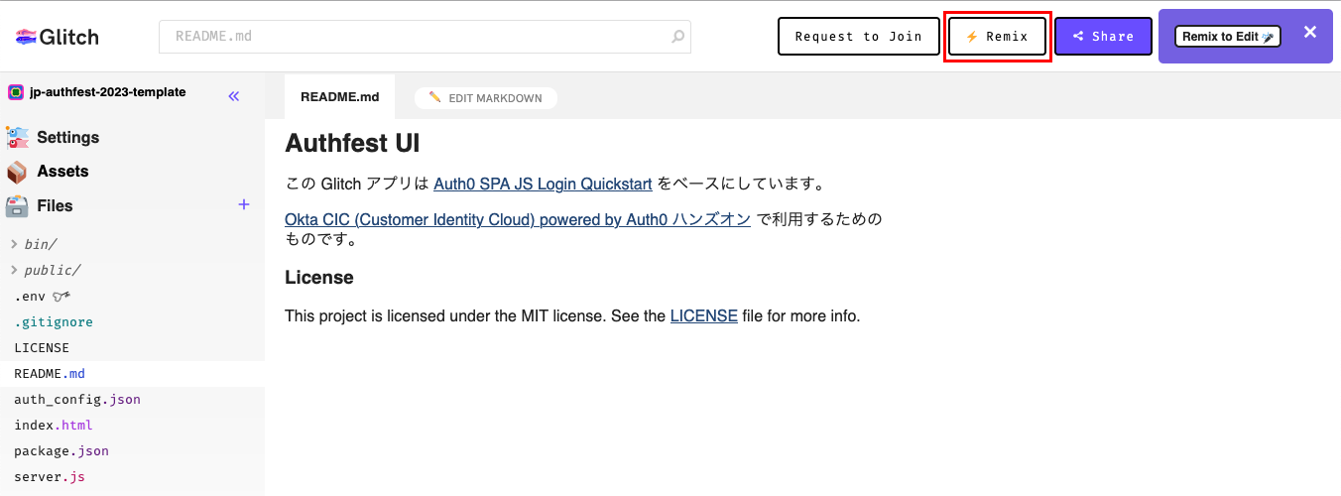Add a new file with plus icon
Screen dimensions: 1341x496
(244, 204)
